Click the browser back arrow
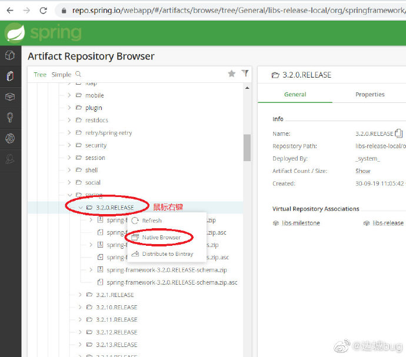Screen dimensions: 406x357 [x=10, y=11]
